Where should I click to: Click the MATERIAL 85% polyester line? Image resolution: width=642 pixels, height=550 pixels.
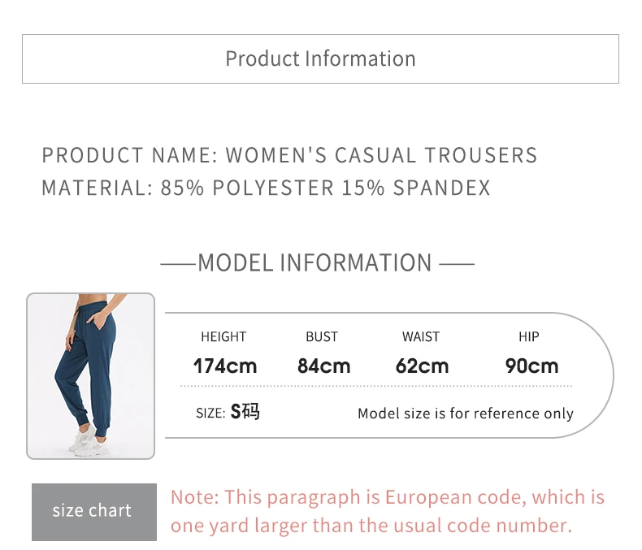(x=266, y=188)
